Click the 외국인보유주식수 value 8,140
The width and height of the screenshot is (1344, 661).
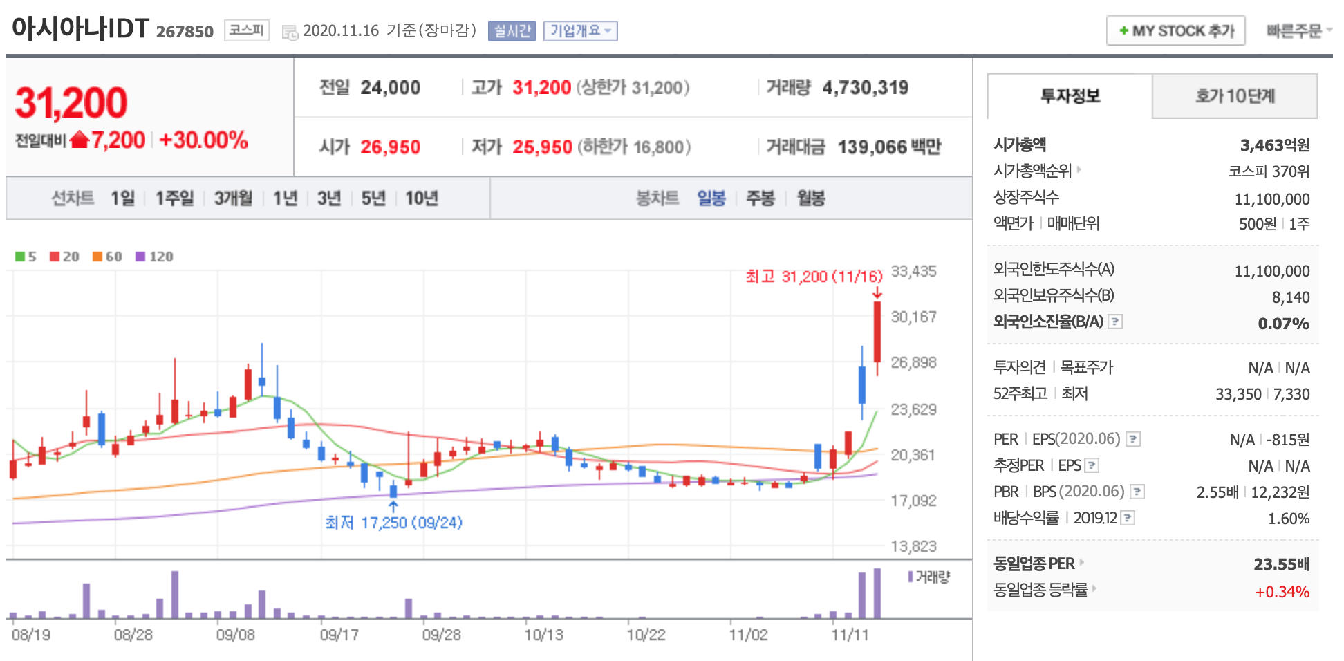1291,297
